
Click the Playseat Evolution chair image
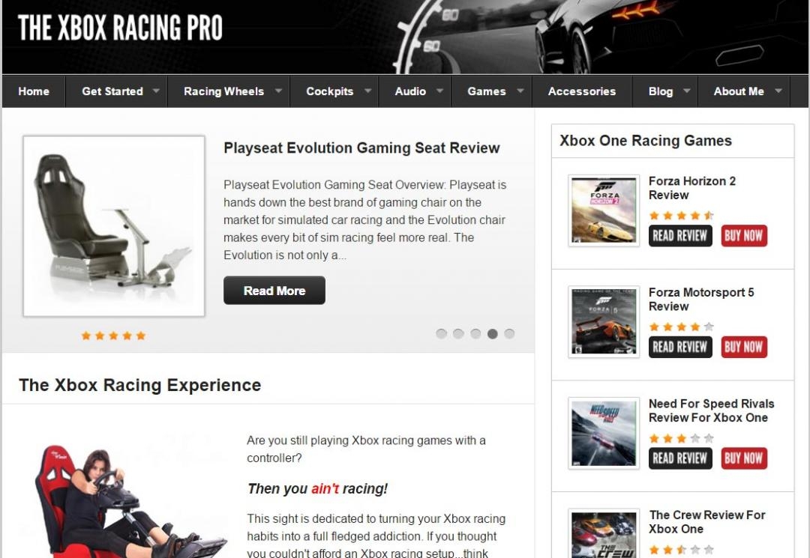pos(114,226)
